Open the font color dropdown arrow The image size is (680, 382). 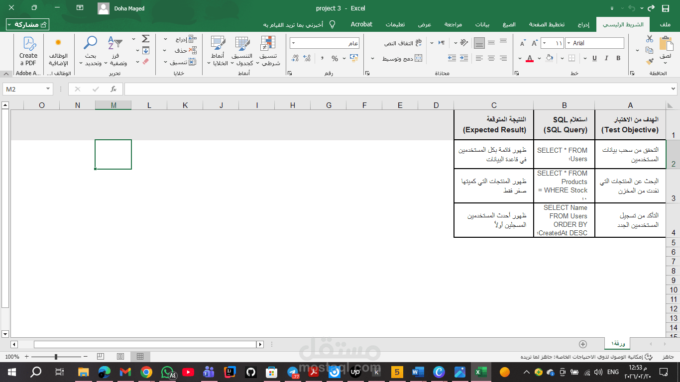520,58
